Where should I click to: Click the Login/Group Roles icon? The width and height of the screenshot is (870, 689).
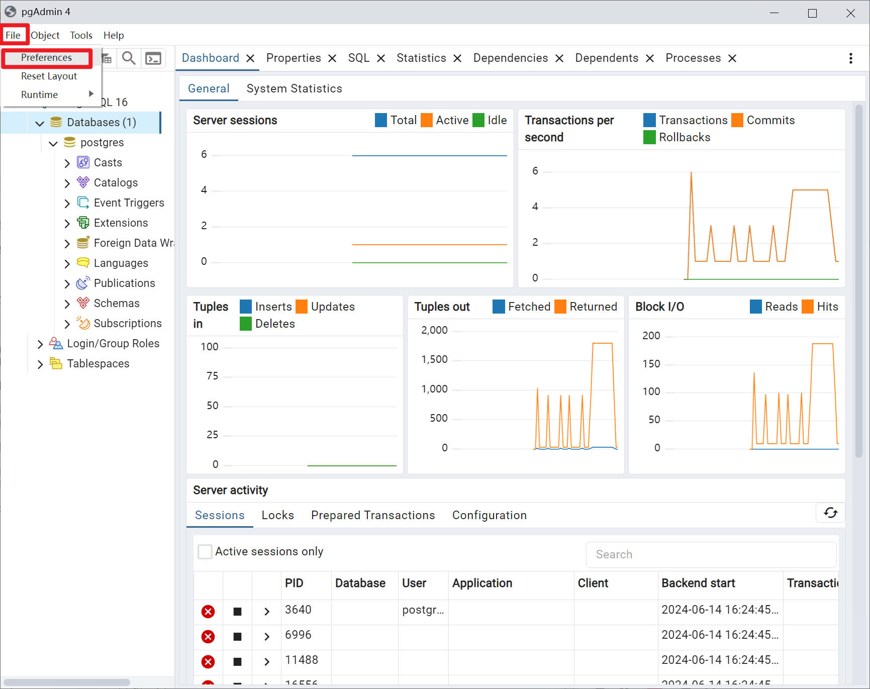coord(56,343)
